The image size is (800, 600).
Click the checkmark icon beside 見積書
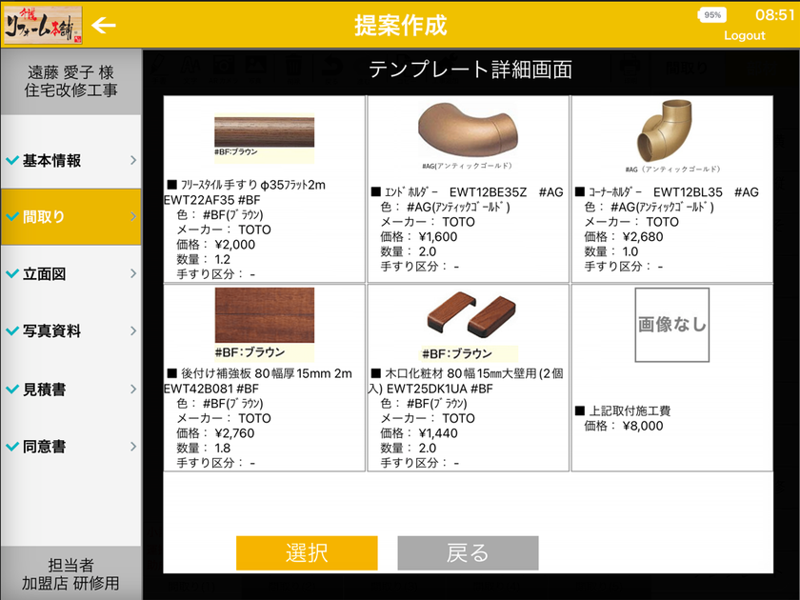coord(12,389)
